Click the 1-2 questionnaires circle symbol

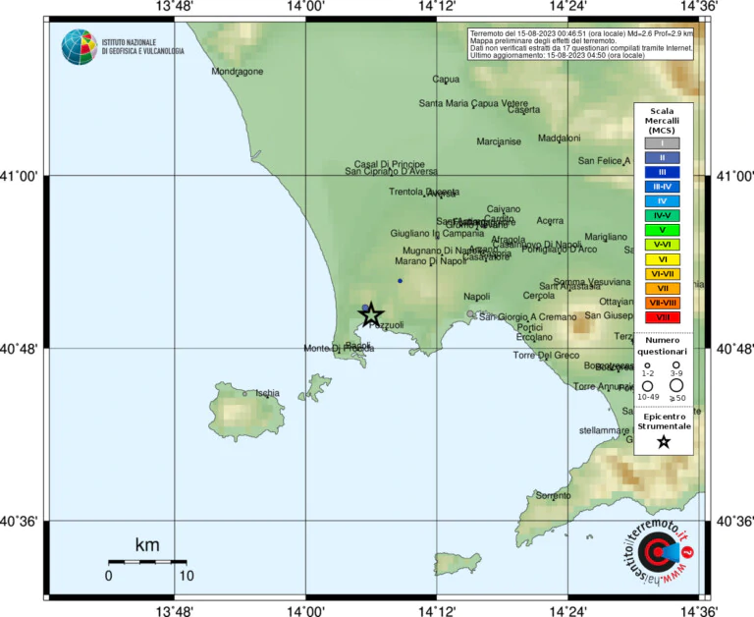[647, 365]
